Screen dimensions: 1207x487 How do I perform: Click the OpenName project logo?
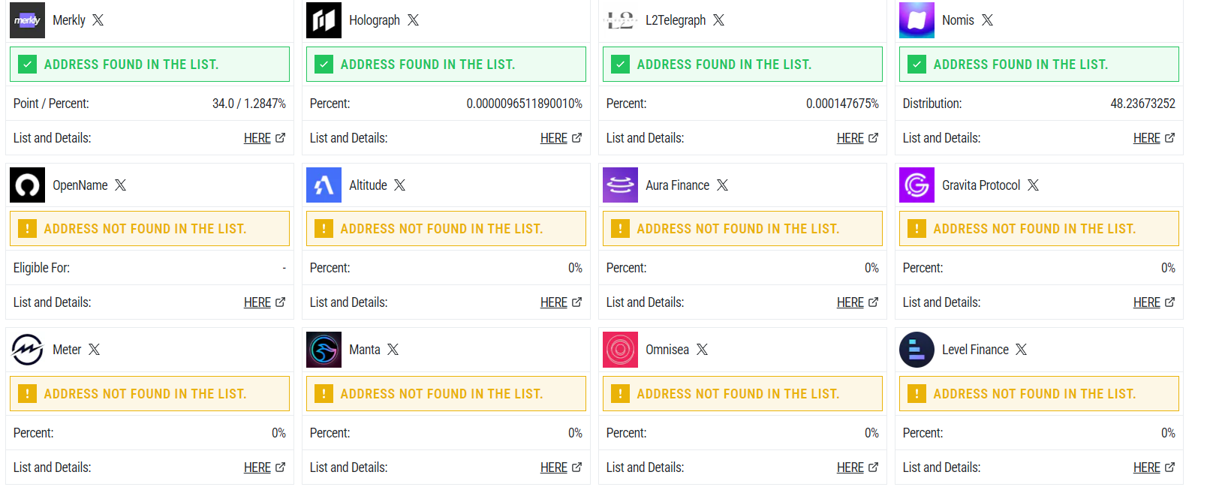(27, 185)
